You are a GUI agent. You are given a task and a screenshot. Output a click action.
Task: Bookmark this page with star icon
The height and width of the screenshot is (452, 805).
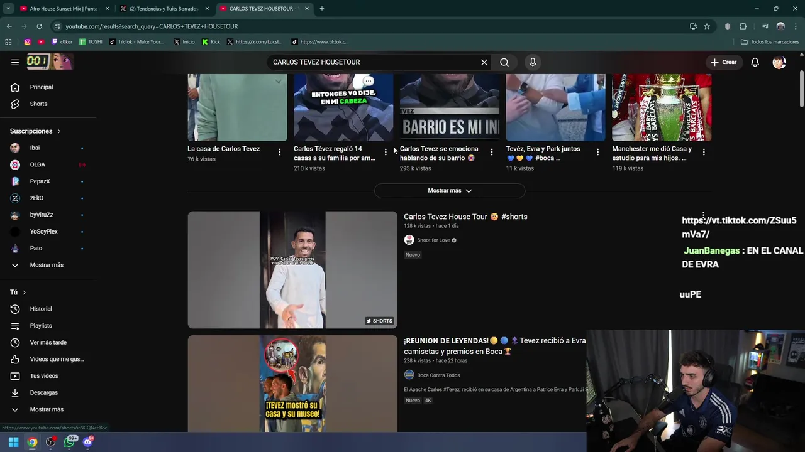click(x=707, y=26)
